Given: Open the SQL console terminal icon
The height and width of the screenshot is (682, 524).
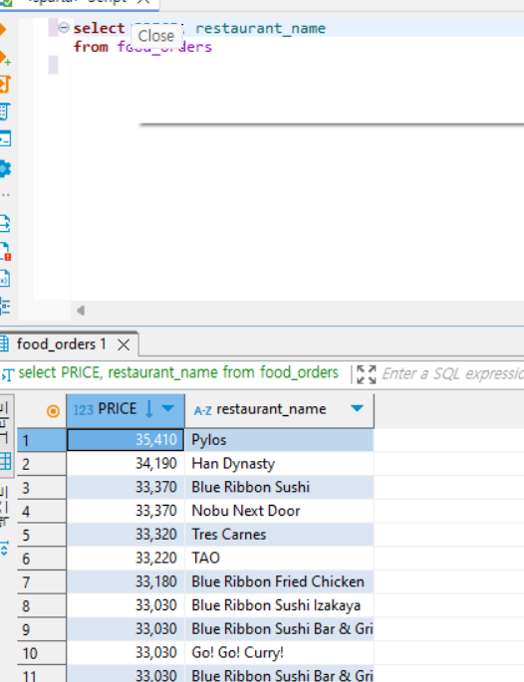Looking at the screenshot, I should click(x=5, y=138).
